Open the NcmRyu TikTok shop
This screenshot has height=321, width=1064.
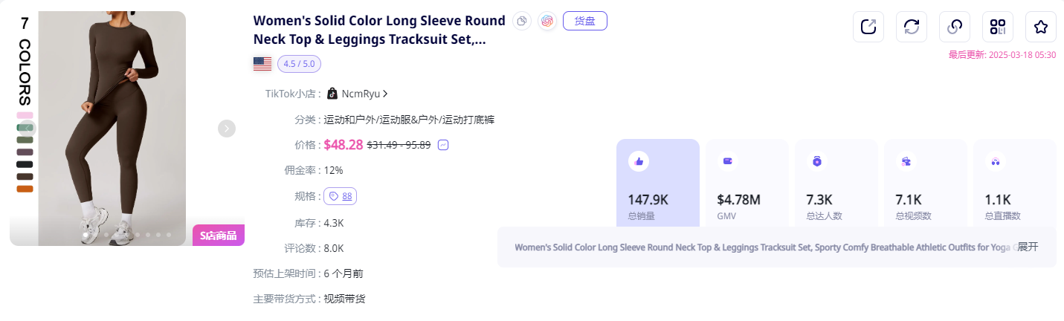(x=361, y=94)
